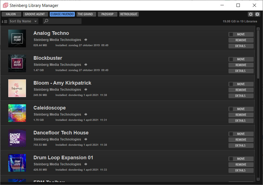Screen dimensions: 263x185
Task: Tick the Move checkbox for Bloom - Amy Kirkpatrick
Action: (231, 84)
